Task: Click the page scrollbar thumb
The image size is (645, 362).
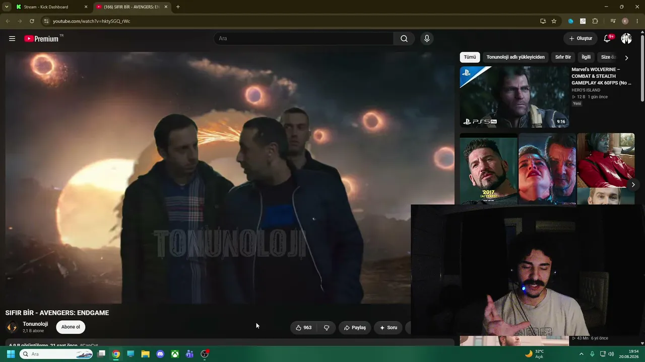Action: (642, 68)
